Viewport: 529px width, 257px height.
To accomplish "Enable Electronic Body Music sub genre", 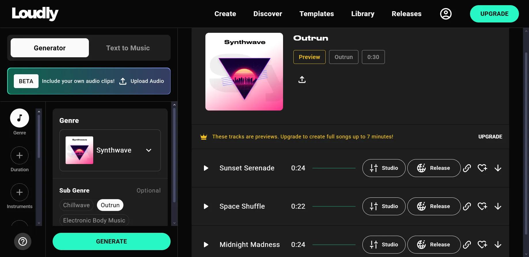I will pyautogui.click(x=94, y=220).
